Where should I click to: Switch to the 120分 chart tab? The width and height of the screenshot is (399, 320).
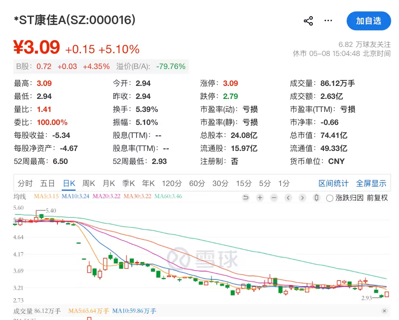172,183
